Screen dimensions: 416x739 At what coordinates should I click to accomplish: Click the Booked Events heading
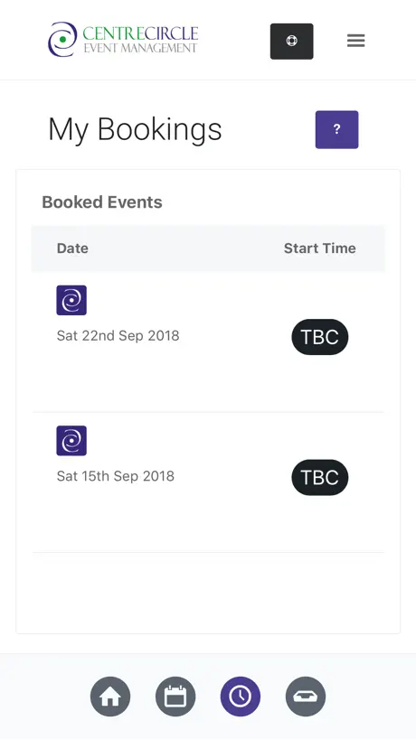click(102, 202)
